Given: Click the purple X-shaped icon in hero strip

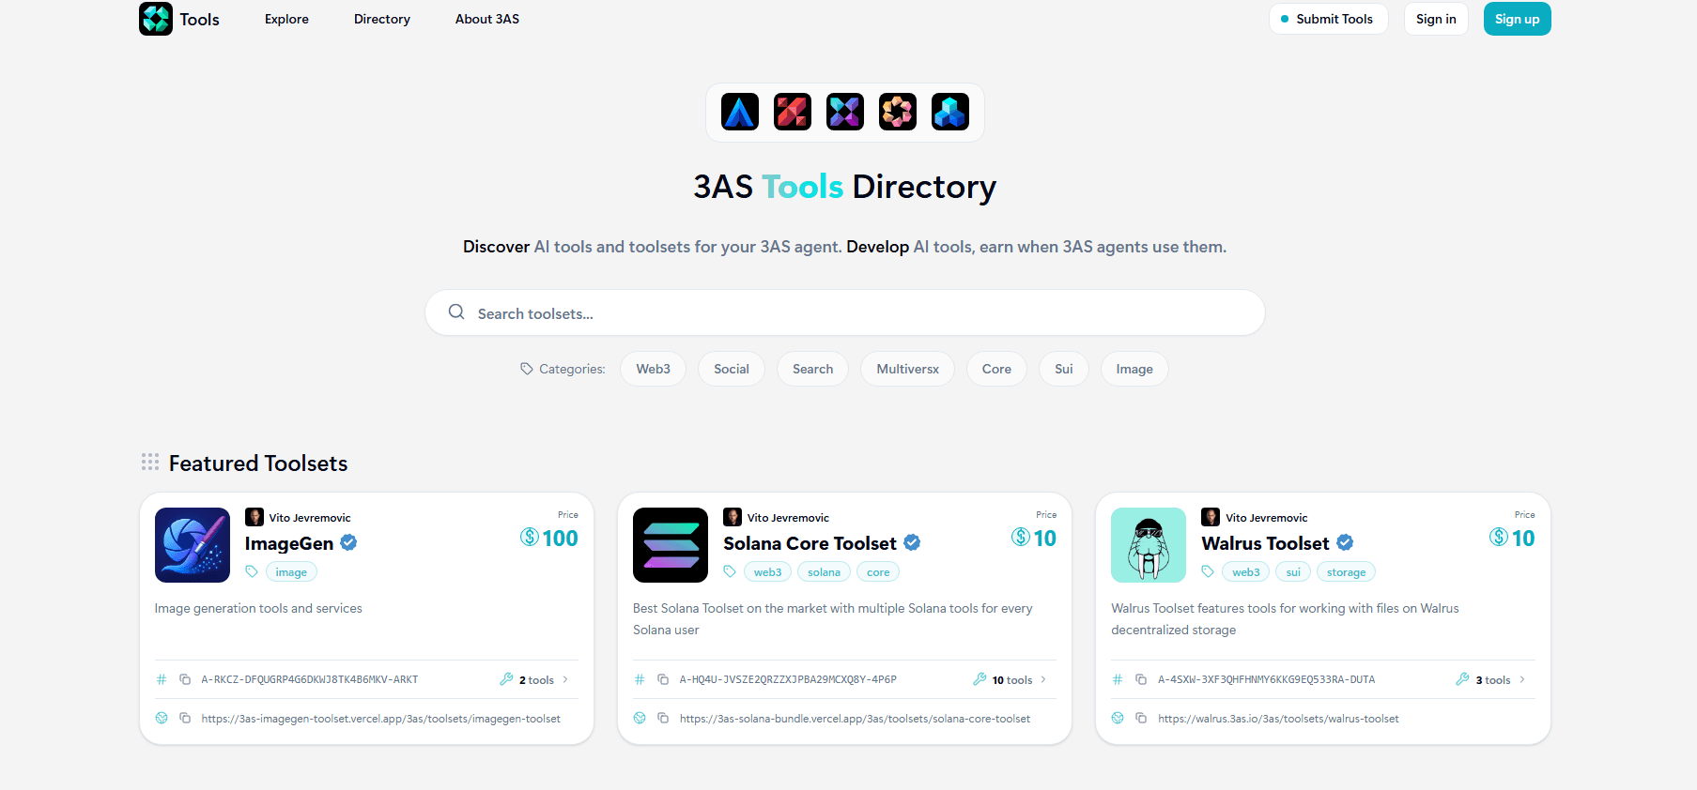Looking at the screenshot, I should (x=845, y=113).
